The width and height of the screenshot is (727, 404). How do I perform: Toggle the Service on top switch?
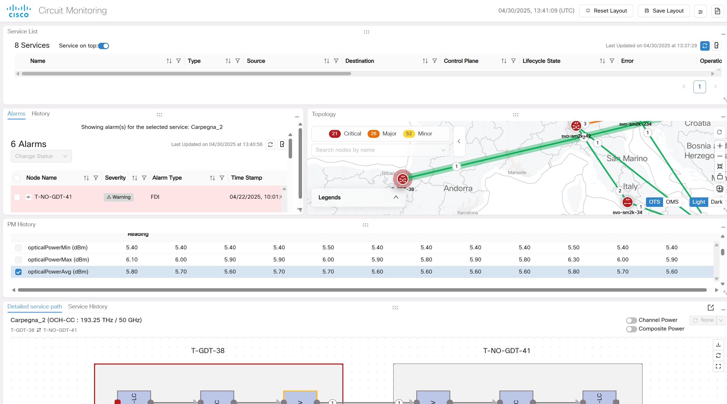[x=103, y=46]
